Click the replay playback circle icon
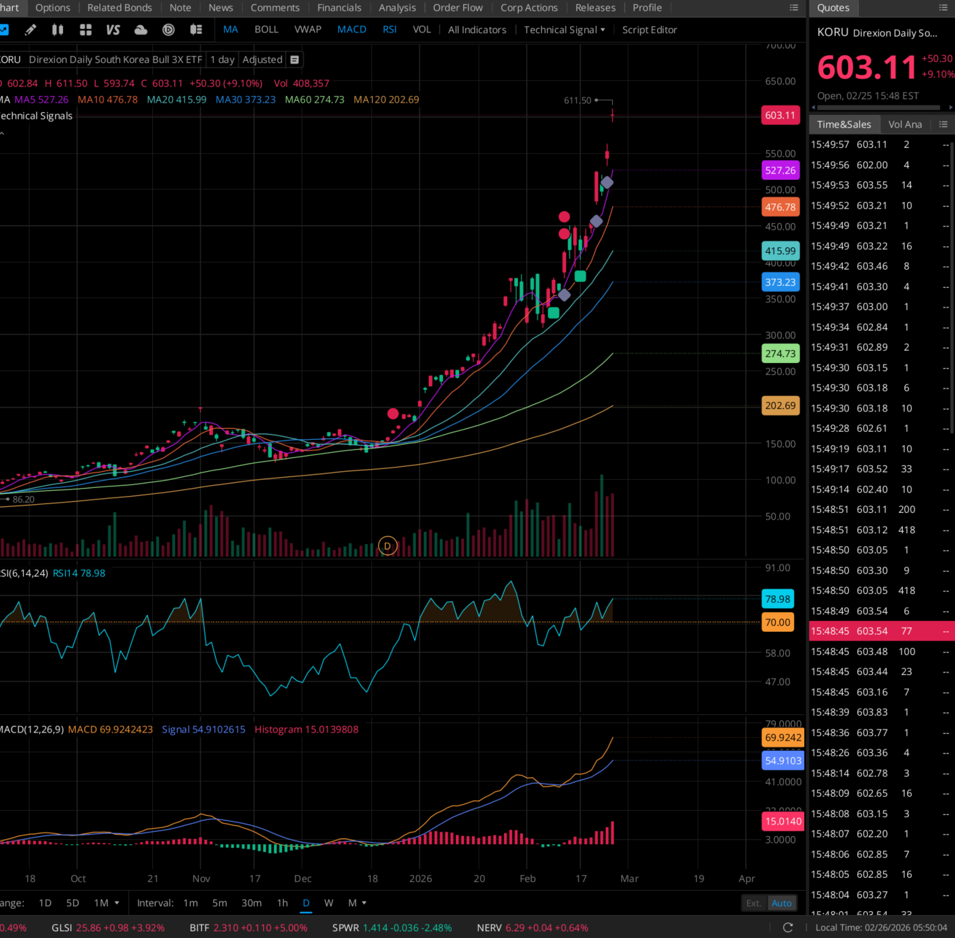The width and height of the screenshot is (955, 938). (x=168, y=30)
